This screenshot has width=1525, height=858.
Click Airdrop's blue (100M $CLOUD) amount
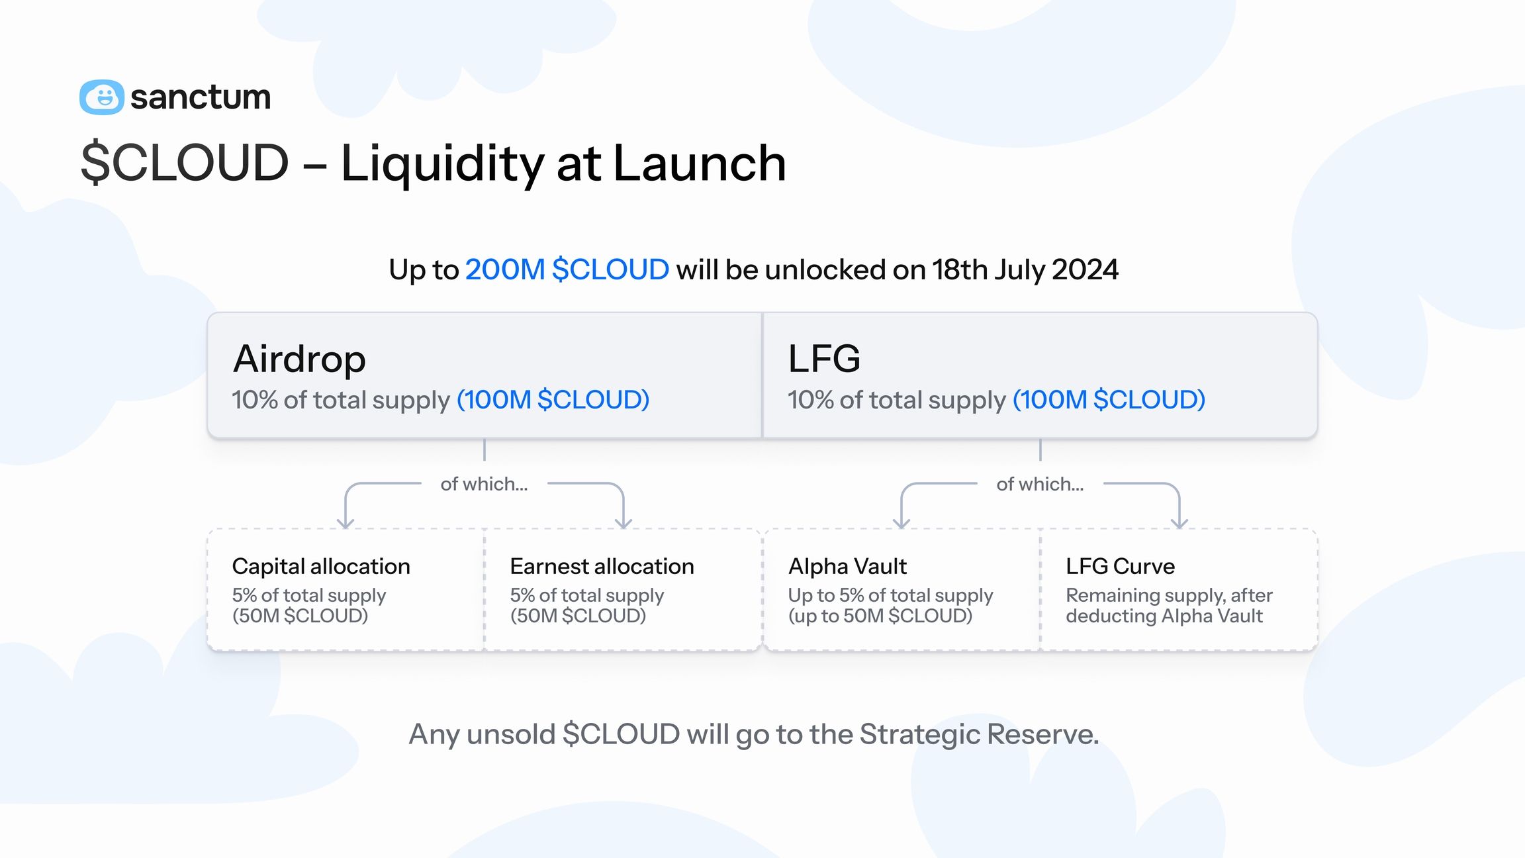tap(553, 400)
